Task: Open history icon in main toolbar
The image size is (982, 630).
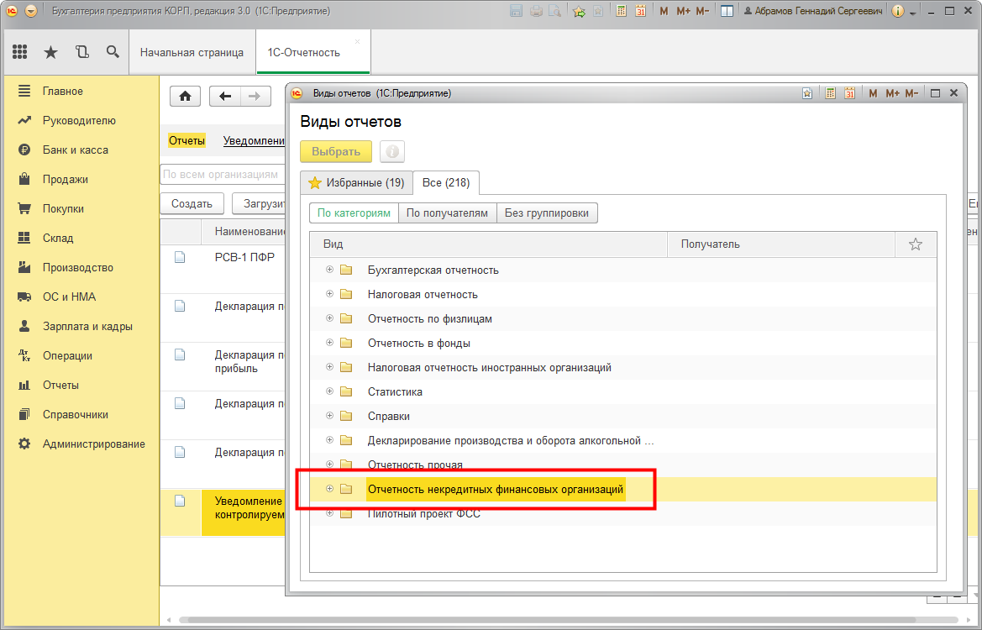Action: point(82,52)
